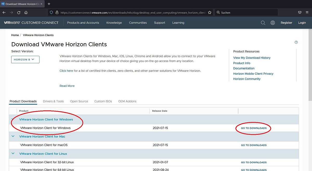This screenshot has height=171, width=312.
Task: Go to downloads for Horizon Client for macOS
Action: (254, 145)
